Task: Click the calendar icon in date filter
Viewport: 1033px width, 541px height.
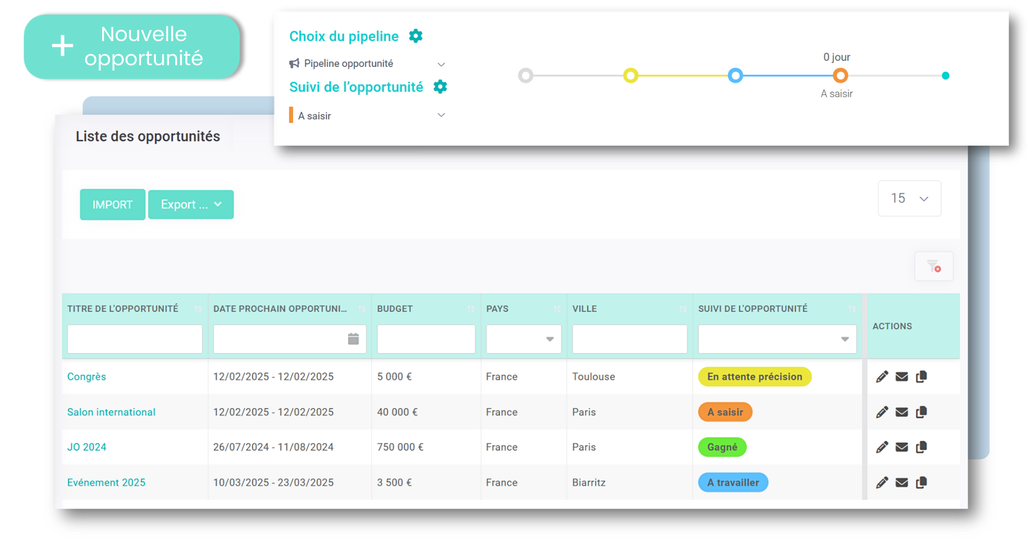Action: click(x=353, y=339)
